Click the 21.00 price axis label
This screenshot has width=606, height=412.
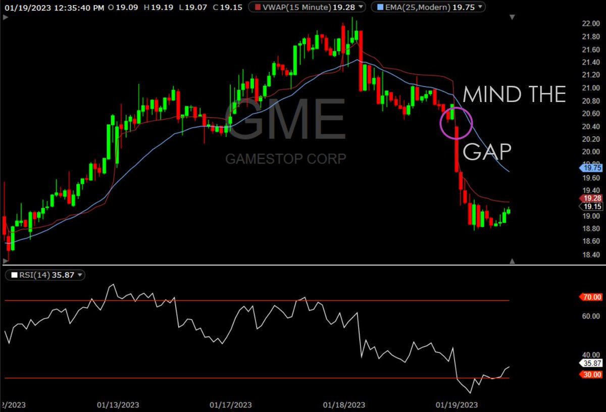(x=590, y=88)
